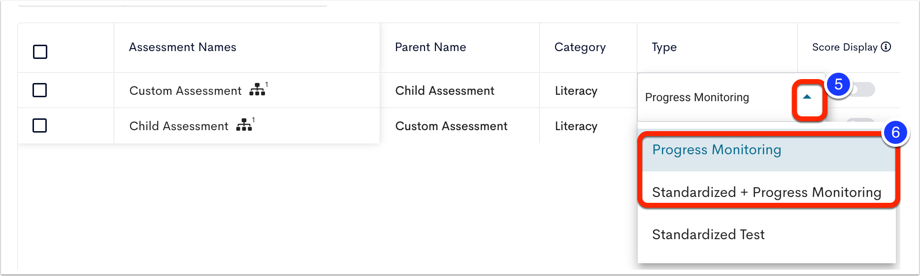The image size is (920, 276).
Task: Click the Parent Name column header
Action: tap(430, 47)
